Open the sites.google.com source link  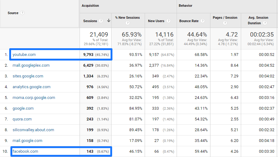[28, 76]
